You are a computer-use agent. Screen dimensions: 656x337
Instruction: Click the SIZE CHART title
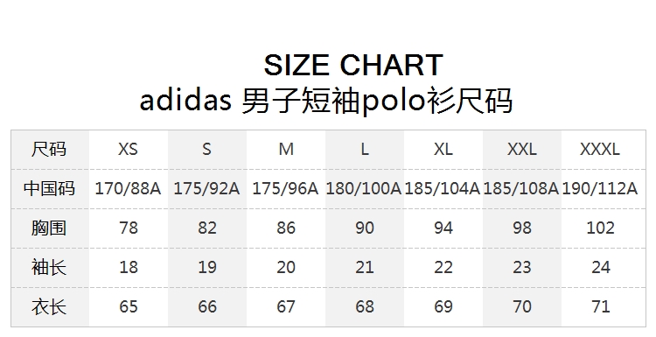click(353, 65)
